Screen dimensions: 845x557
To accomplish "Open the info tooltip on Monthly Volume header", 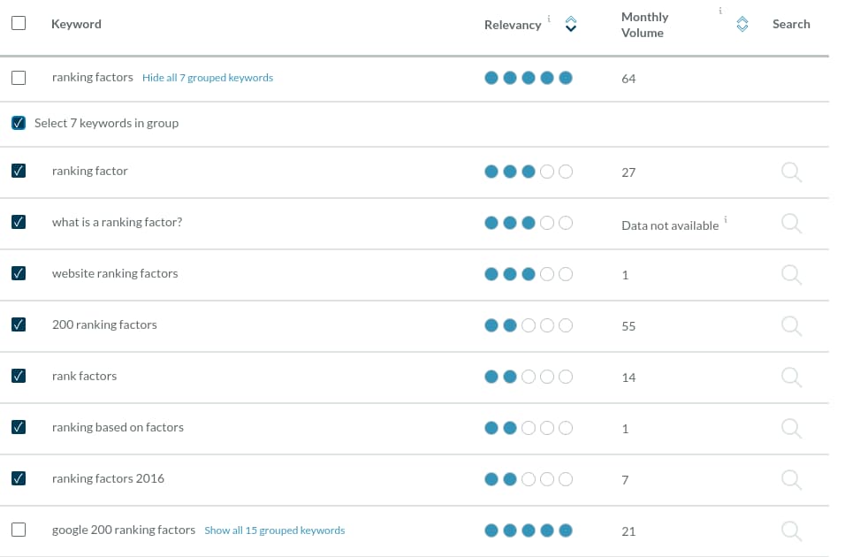I will point(719,11).
